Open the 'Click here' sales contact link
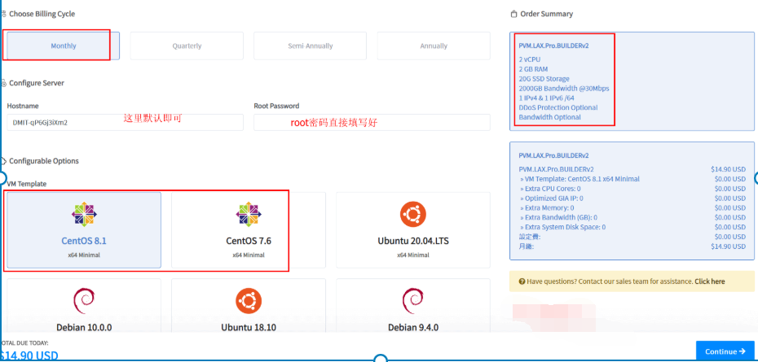 tap(709, 281)
